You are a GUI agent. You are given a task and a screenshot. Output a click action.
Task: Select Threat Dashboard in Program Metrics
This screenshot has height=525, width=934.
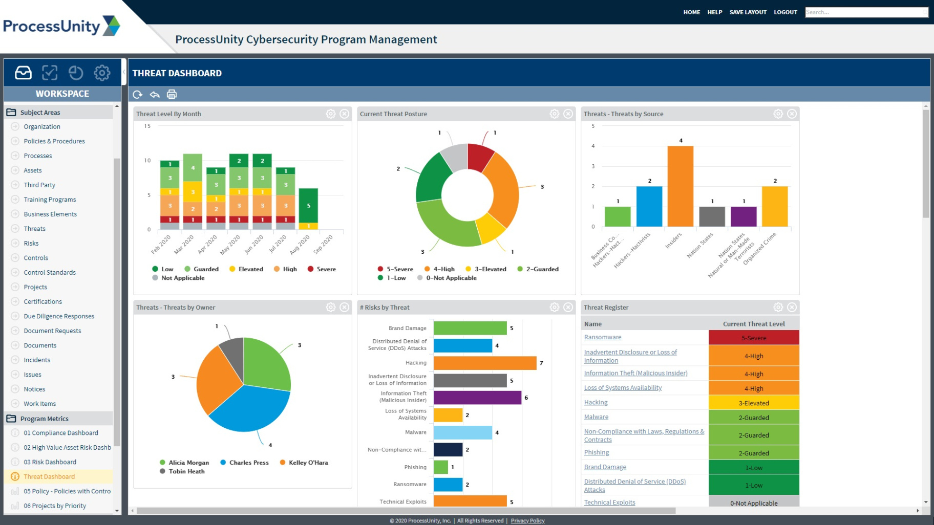[49, 476]
